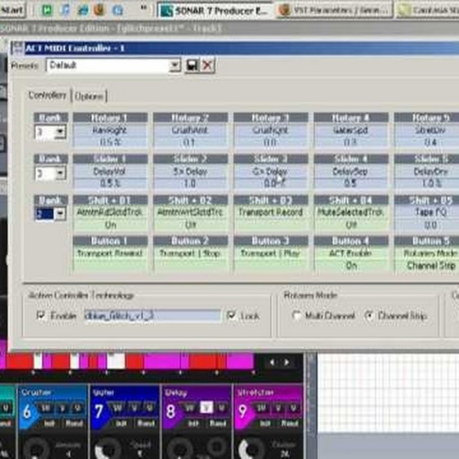The image size is (459, 459).
Task: Click the Slider 3 assignment cell
Action: (271, 176)
